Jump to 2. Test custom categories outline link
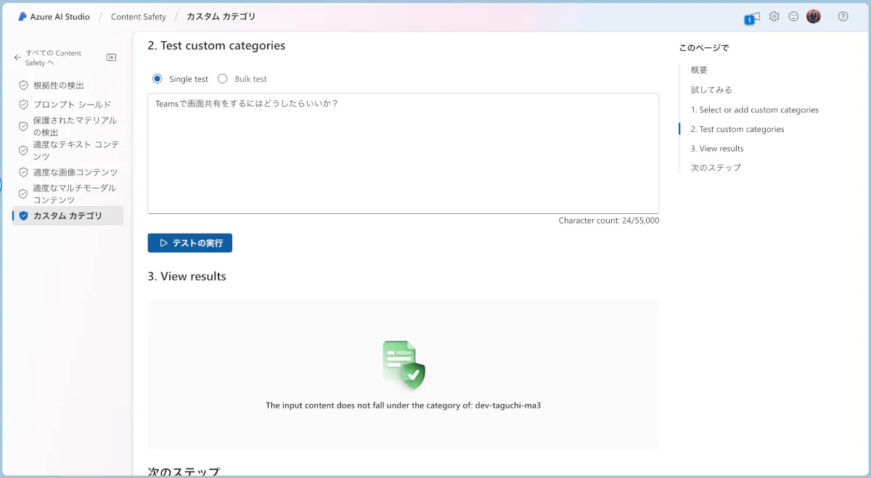871x478 pixels. (737, 129)
